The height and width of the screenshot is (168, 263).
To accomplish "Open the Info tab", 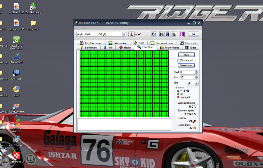I will coord(108,48).
